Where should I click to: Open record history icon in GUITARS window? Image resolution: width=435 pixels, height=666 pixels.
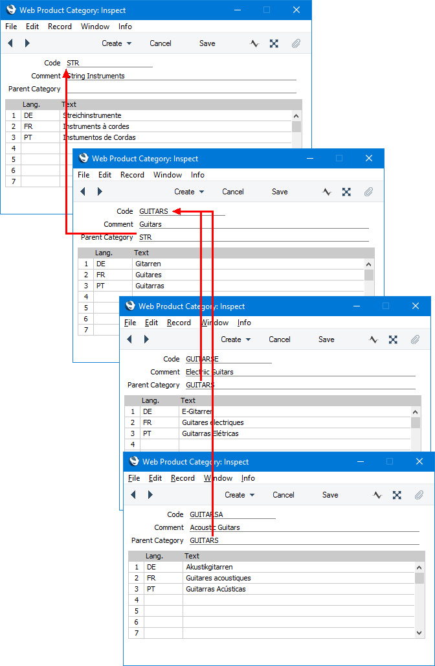coord(327,192)
